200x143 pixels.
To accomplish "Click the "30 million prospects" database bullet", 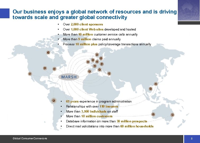I will click(107, 121).
